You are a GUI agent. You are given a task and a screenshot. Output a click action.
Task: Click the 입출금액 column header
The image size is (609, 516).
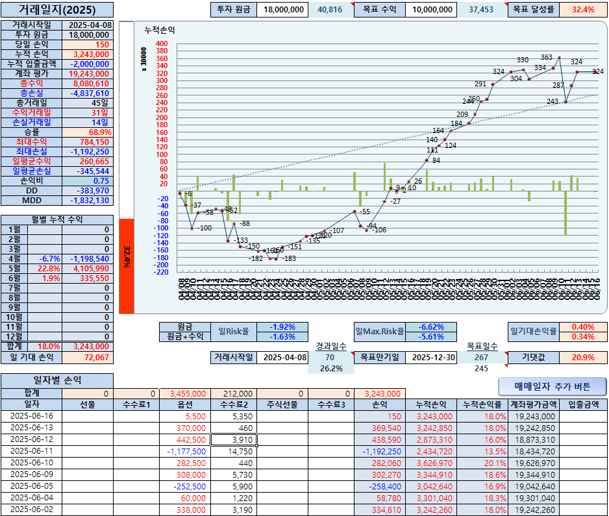pos(584,404)
